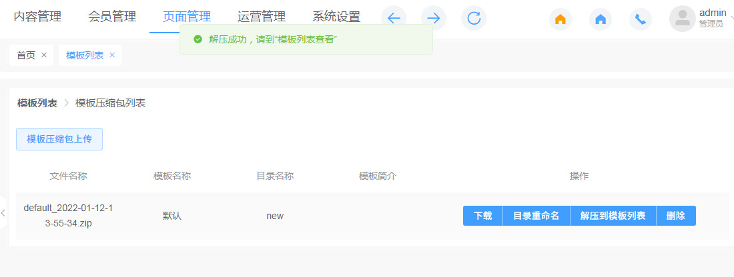Viewport: 734px width, 277px height.
Task: Click the 模板压缩包列表 breadcrumb text
Action: (111, 103)
